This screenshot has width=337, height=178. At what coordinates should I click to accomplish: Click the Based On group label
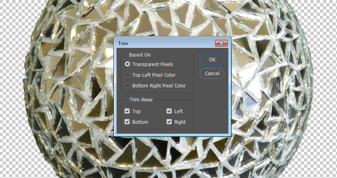(140, 55)
